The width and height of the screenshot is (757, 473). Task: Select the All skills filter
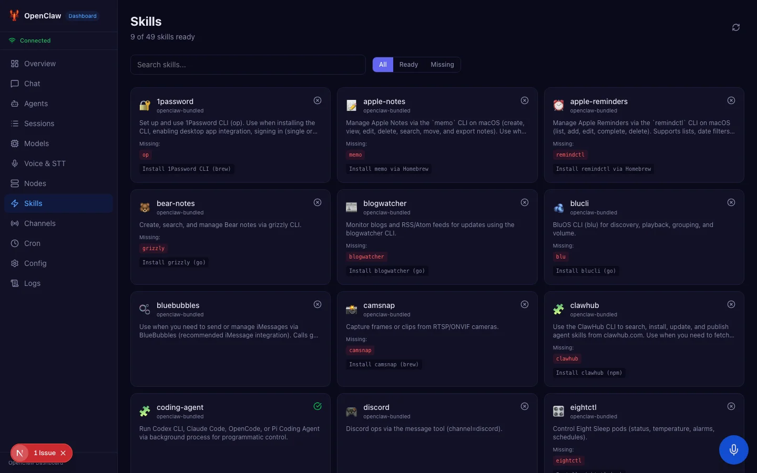click(x=383, y=64)
